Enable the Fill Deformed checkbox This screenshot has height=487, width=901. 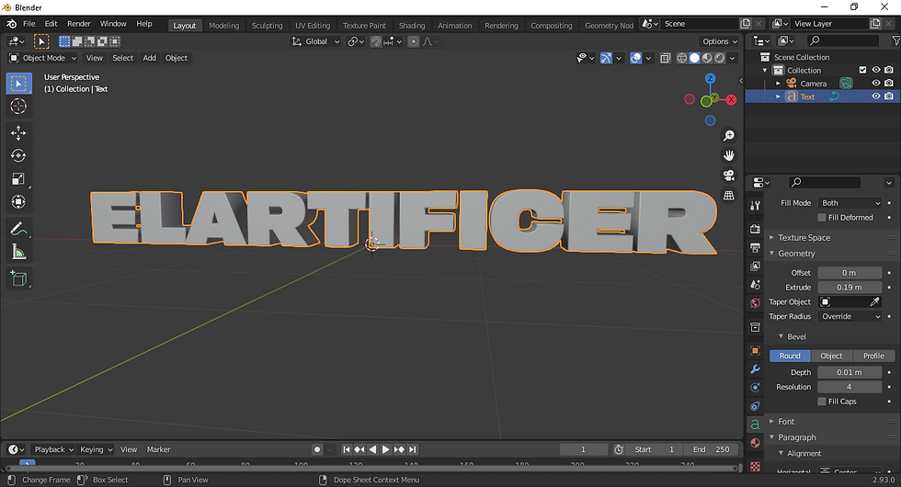822,218
